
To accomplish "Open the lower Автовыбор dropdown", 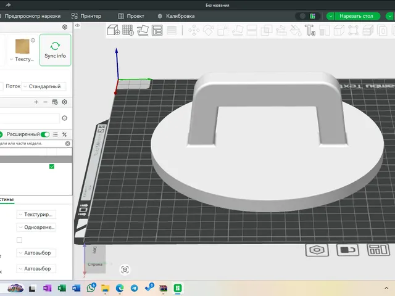I will click(x=36, y=269).
